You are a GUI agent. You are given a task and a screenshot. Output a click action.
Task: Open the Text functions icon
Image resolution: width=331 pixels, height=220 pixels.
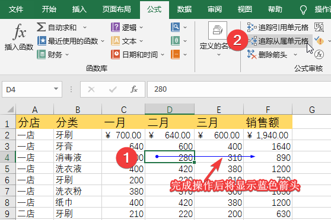[115, 41]
